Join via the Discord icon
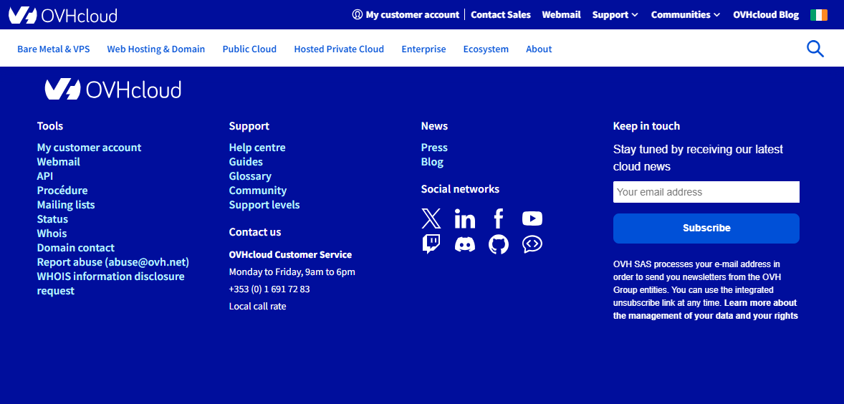Image resolution: width=844 pixels, height=404 pixels. point(465,244)
